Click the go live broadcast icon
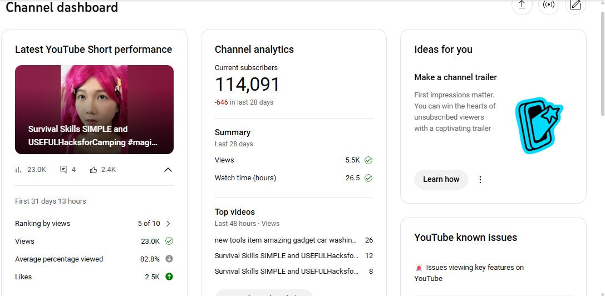Viewport: 605px width, 296px height. 548,5
